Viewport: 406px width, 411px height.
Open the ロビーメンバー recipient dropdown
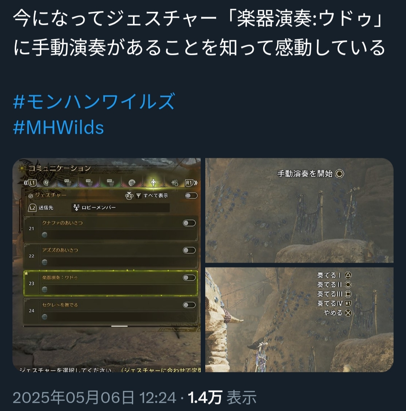[120, 208]
